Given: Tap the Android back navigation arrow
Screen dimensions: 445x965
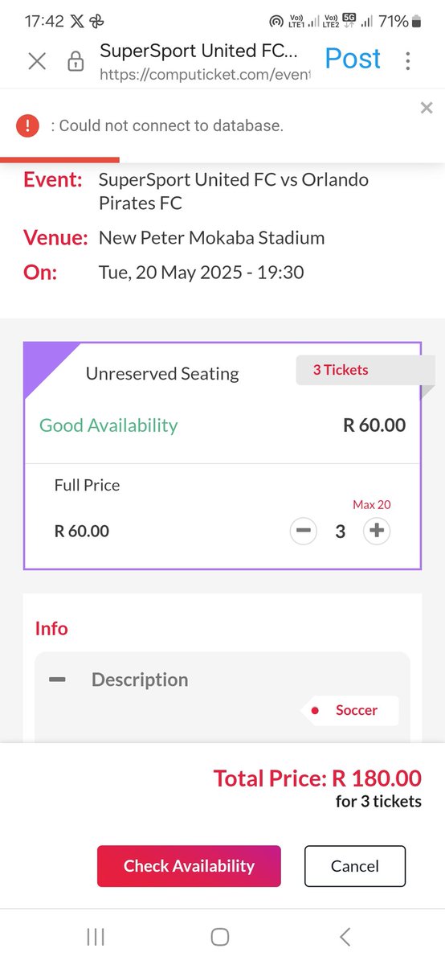Looking at the screenshot, I should 345,936.
